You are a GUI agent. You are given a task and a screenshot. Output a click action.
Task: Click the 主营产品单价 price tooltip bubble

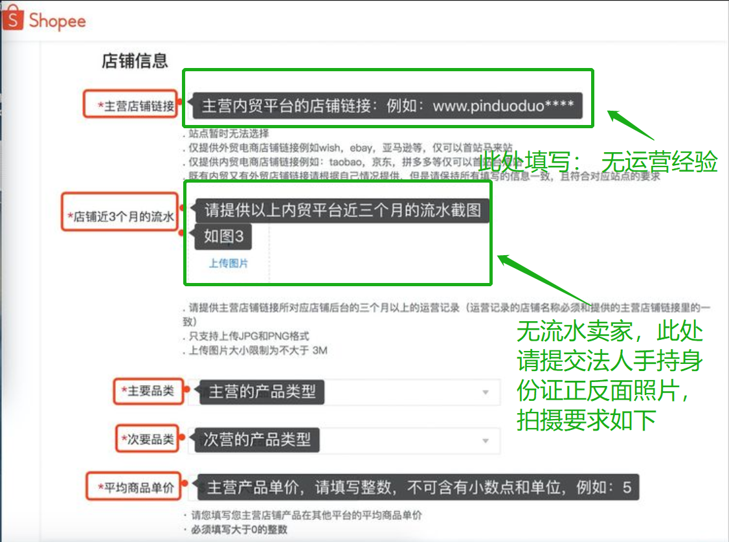point(418,488)
